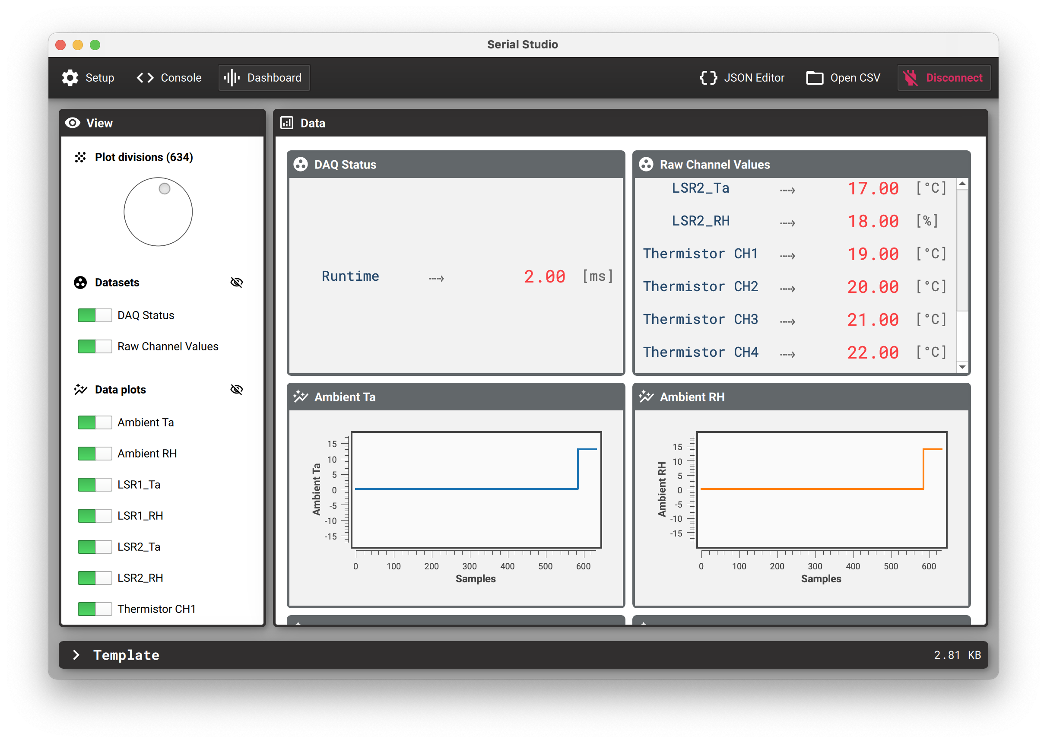Click the Plot divisions dial knob
Image resolution: width=1047 pixels, height=743 pixels.
pos(164,188)
